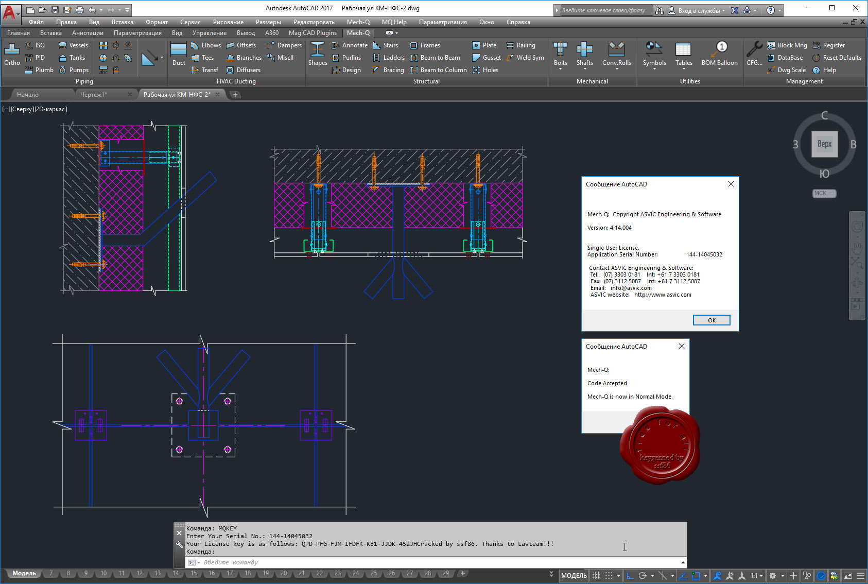The image size is (868, 584).
Task: Open the Symbols utility
Action: [654, 55]
